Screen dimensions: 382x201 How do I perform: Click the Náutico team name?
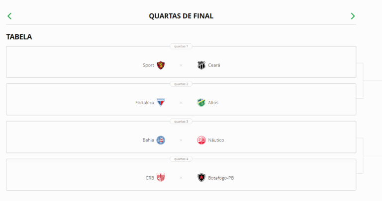coord(216,140)
